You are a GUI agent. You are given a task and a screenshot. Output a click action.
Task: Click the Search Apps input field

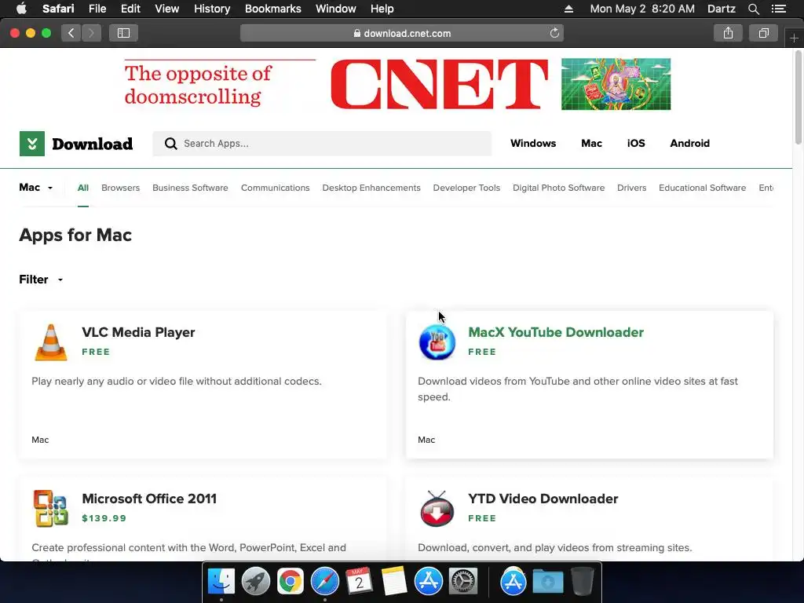point(322,144)
